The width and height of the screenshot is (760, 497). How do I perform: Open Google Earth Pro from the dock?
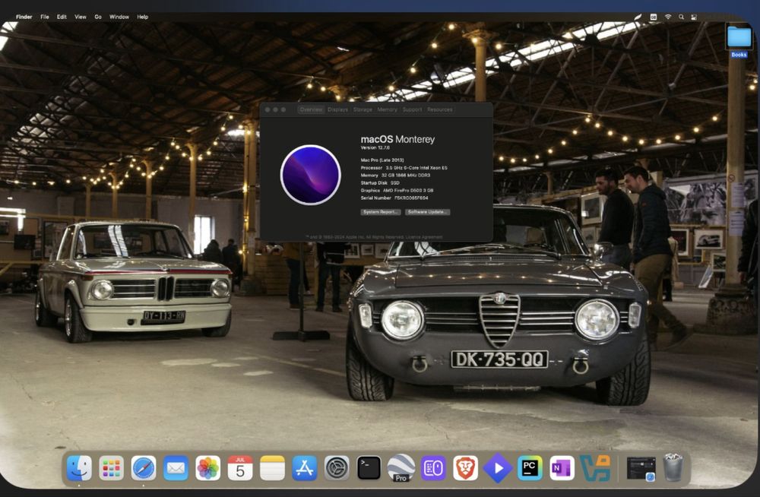pyautogui.click(x=401, y=467)
